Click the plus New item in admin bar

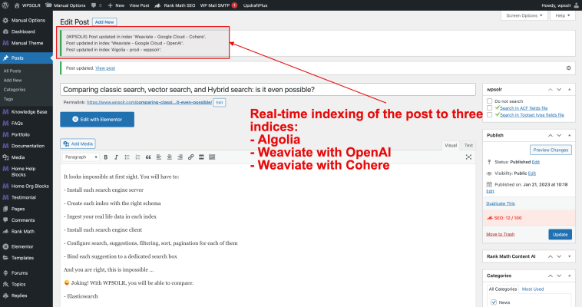pyautogui.click(x=116, y=5)
